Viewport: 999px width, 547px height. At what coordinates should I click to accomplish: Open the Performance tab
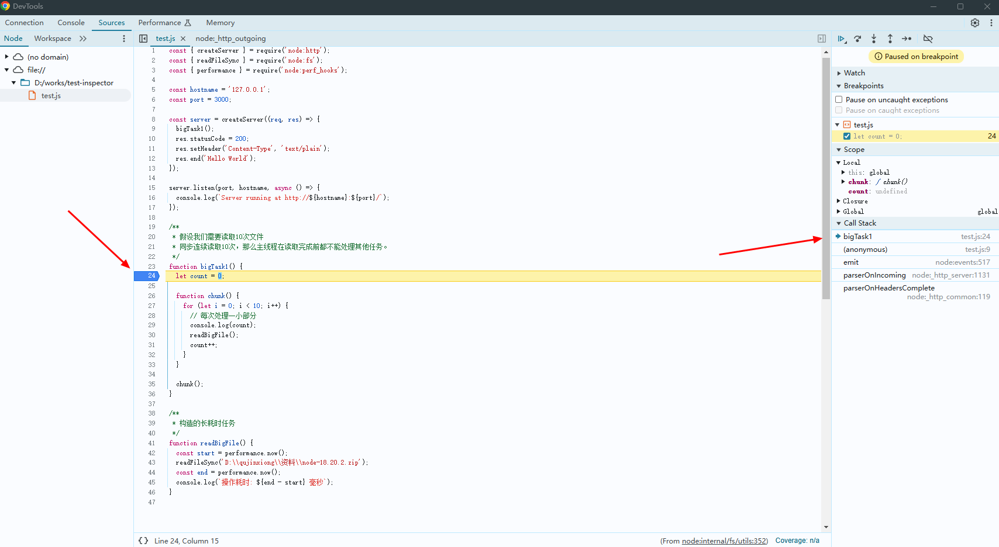pos(160,23)
